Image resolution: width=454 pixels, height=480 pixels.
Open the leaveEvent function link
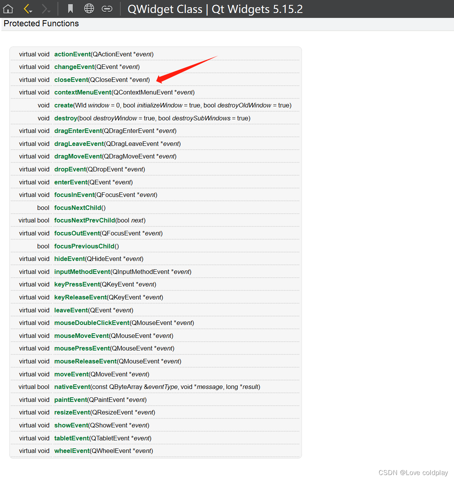tap(71, 310)
